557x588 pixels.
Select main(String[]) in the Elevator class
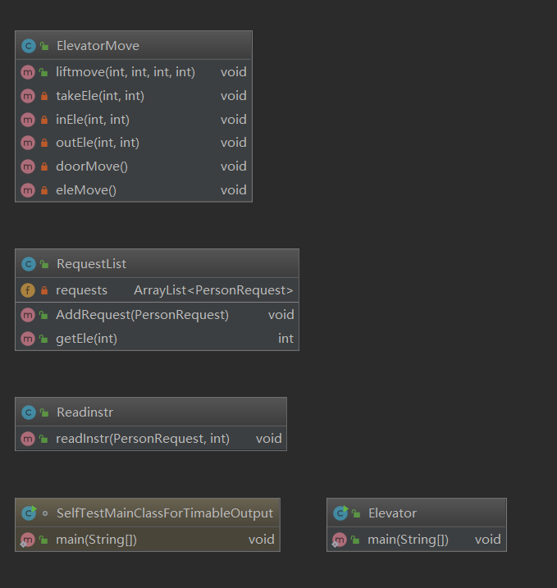pyautogui.click(x=408, y=540)
